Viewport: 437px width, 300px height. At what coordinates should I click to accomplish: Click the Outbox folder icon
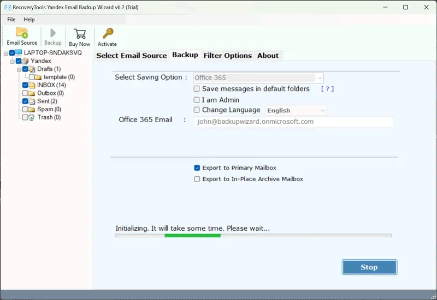coord(32,93)
